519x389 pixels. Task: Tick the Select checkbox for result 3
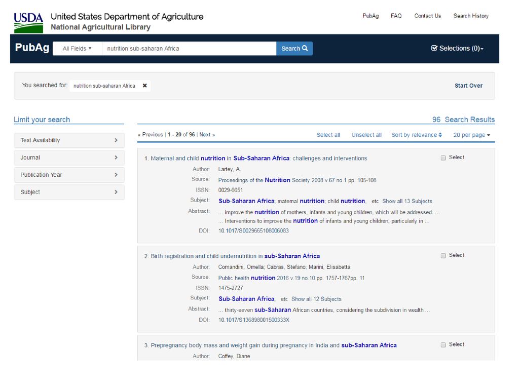tap(443, 345)
